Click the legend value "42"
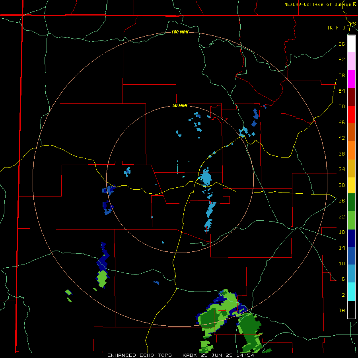The image size is (358, 358). click(x=342, y=138)
